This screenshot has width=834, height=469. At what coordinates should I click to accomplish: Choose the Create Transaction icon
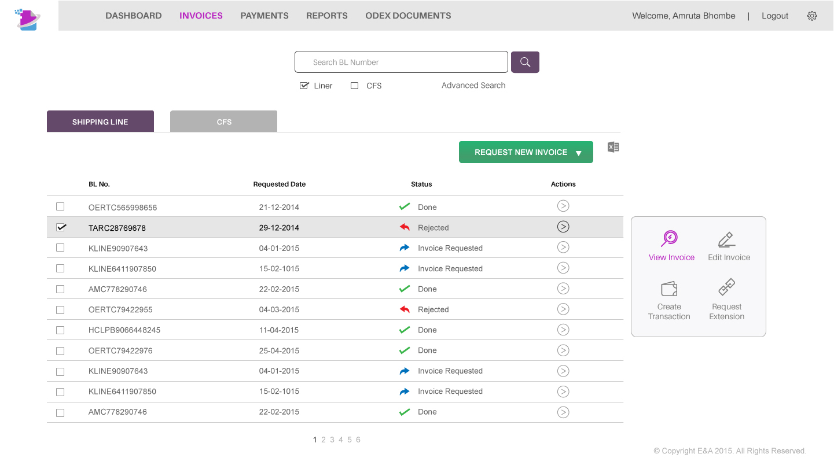[x=669, y=289]
